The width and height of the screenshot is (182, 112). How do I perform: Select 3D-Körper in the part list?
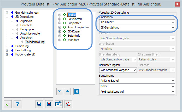click(x=74, y=31)
